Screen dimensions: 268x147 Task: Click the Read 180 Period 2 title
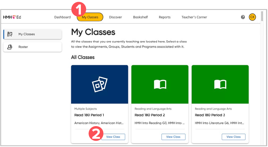(x=149, y=115)
